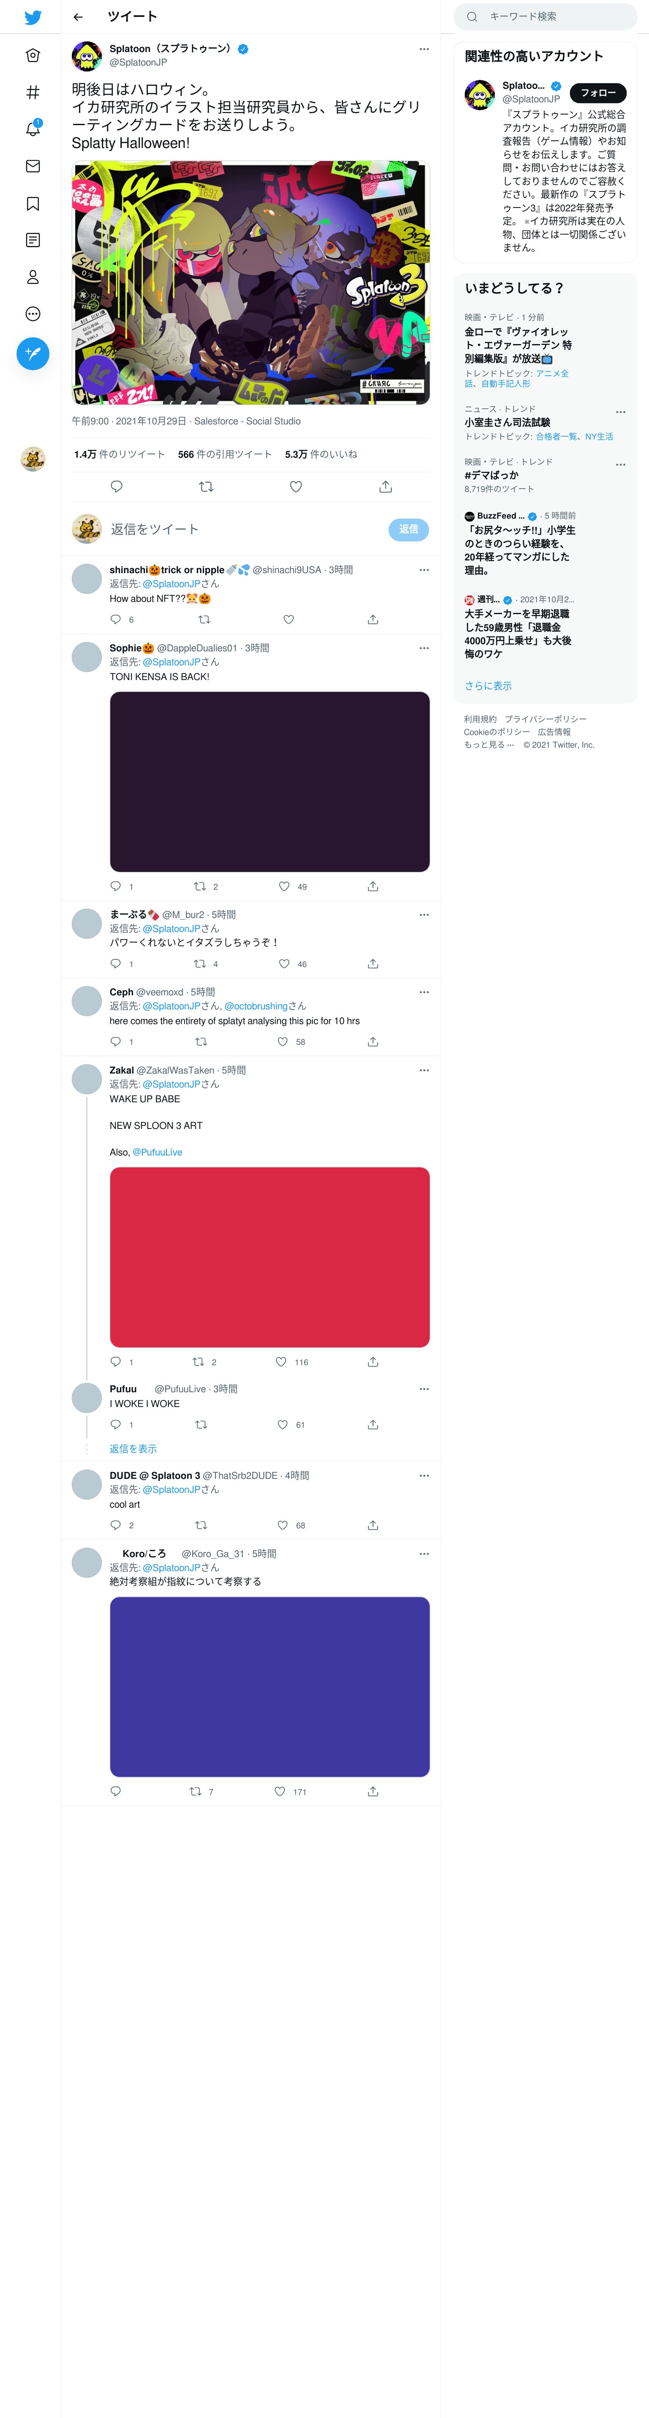Like the main Splatoon tweet
This screenshot has width=649, height=2418.
pos(295,486)
